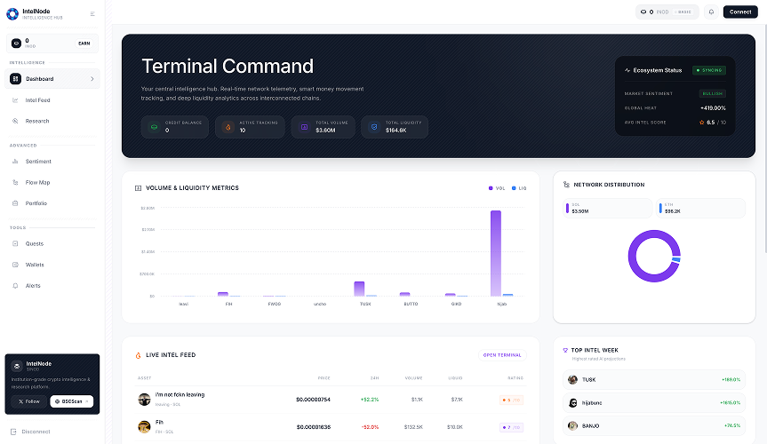Open the BSCScan external link button

71,401
